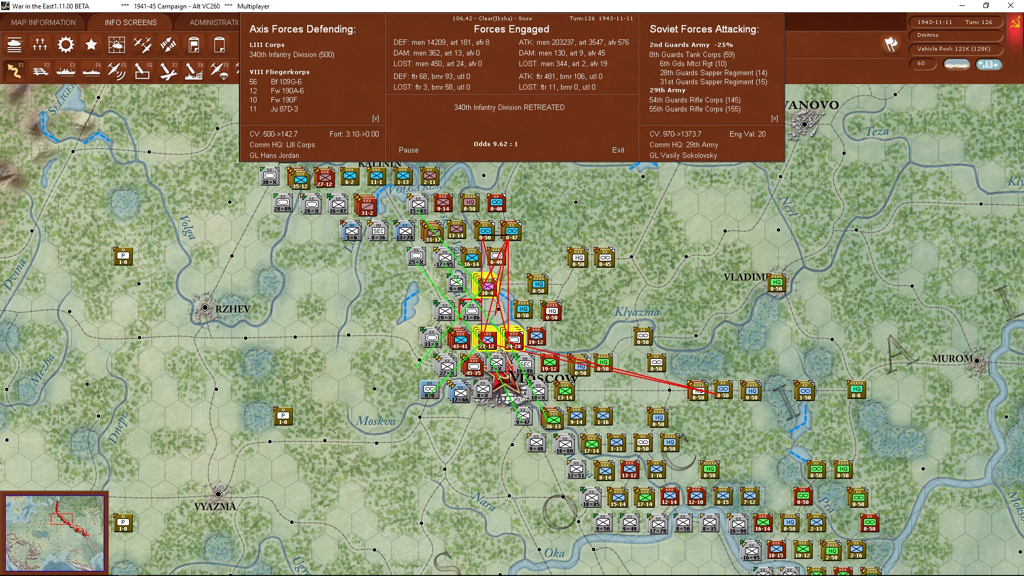Open the production gear icon
Viewport: 1024px width, 576px height.
point(66,45)
